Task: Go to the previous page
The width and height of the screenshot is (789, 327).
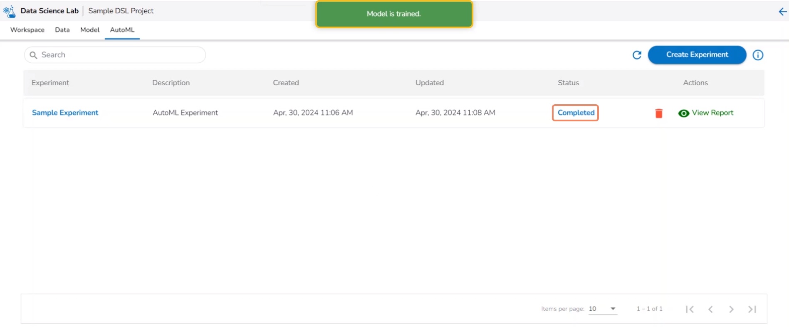Action: [710, 309]
